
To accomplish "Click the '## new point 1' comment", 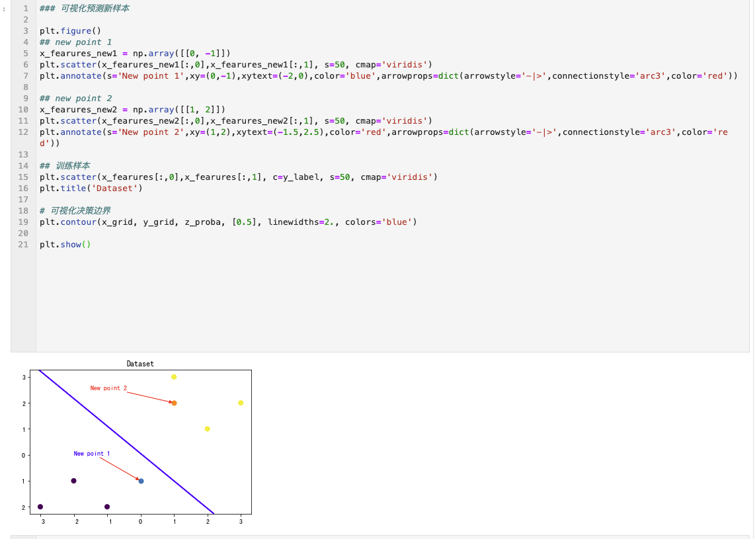I will coord(75,42).
